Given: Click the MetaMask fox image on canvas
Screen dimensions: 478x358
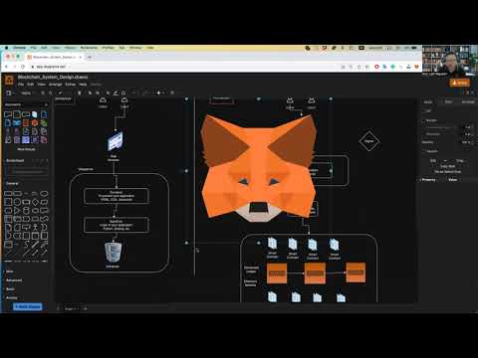Looking at the screenshot, I should coord(258,167).
